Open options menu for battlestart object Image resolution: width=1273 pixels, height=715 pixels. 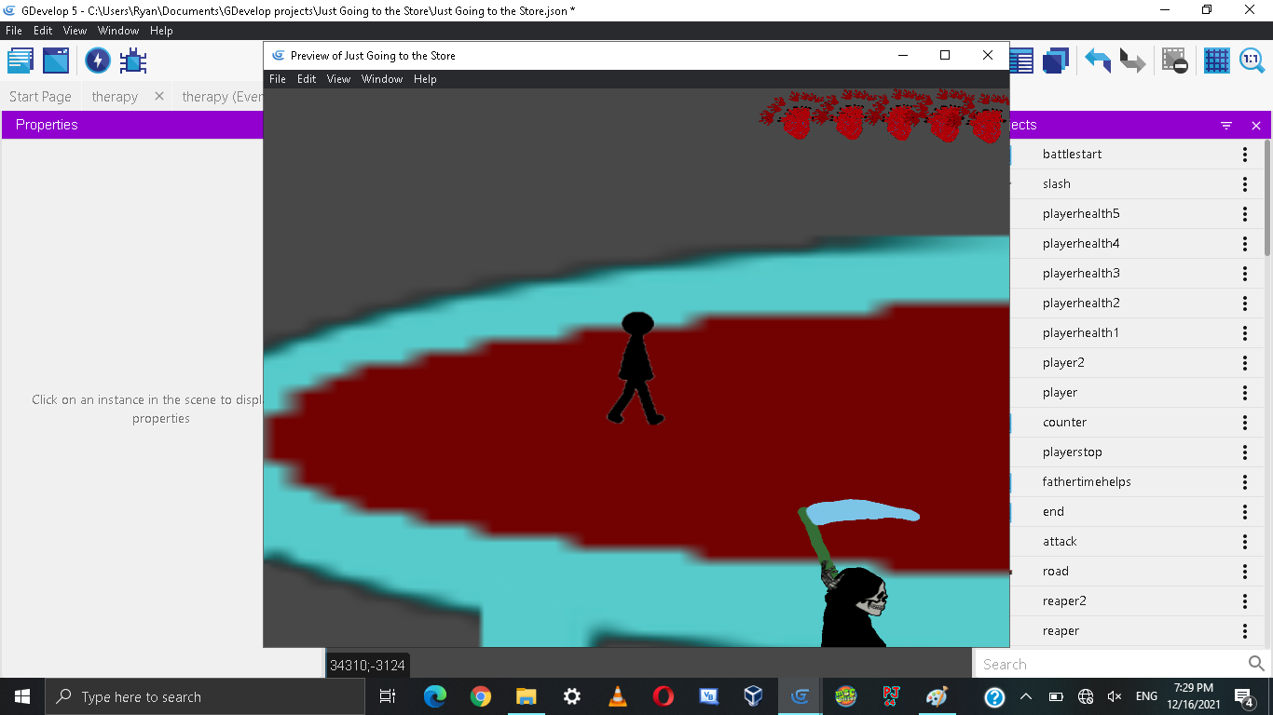pos(1245,155)
